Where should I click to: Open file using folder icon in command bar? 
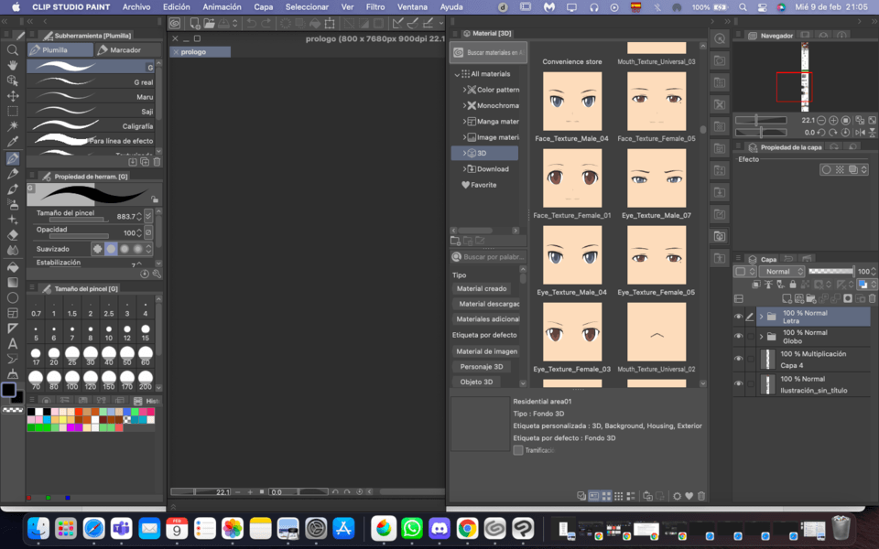click(209, 23)
